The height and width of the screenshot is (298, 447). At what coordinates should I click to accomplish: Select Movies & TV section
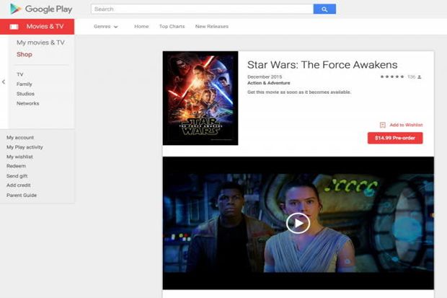37,27
